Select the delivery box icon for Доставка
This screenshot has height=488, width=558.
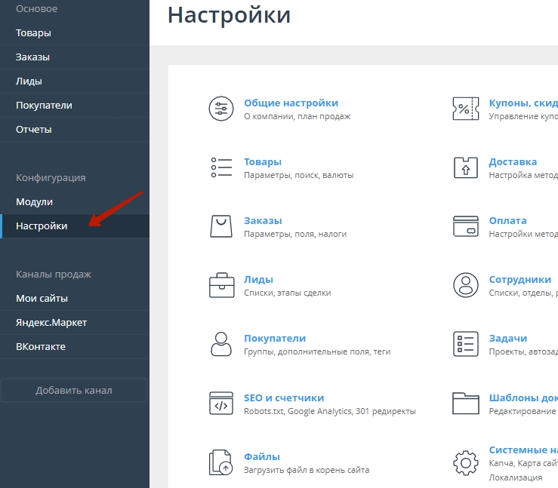(466, 167)
